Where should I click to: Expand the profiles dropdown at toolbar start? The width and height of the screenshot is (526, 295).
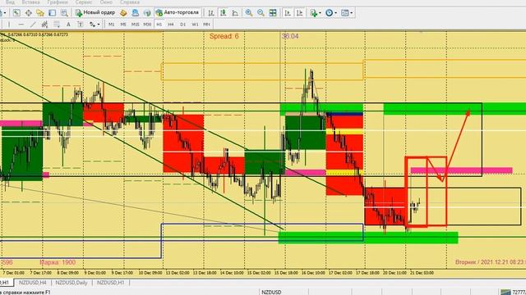[x=4, y=13]
